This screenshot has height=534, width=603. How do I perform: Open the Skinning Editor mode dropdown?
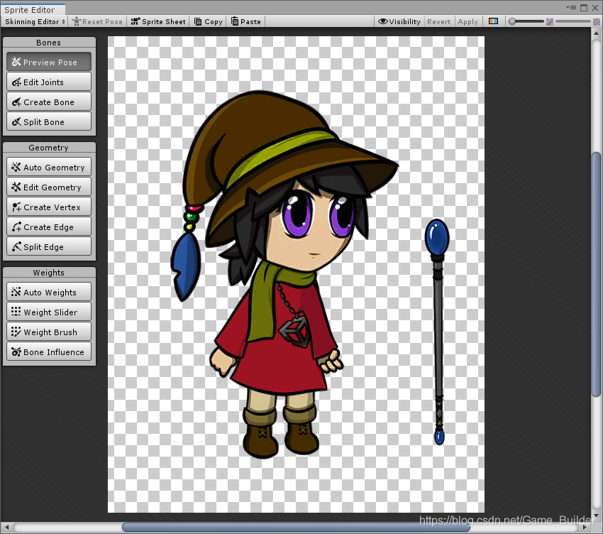coord(35,21)
